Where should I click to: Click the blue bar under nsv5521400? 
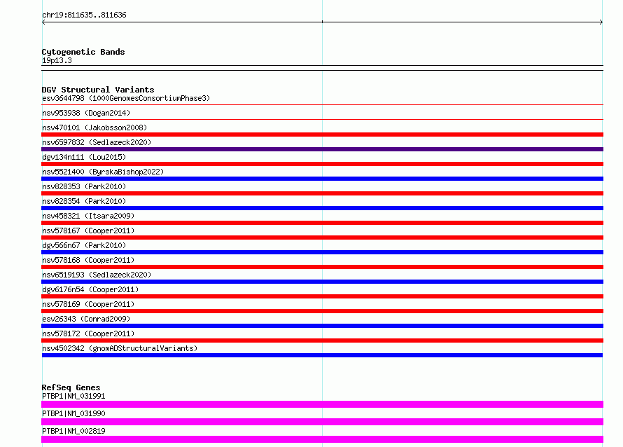point(322,179)
